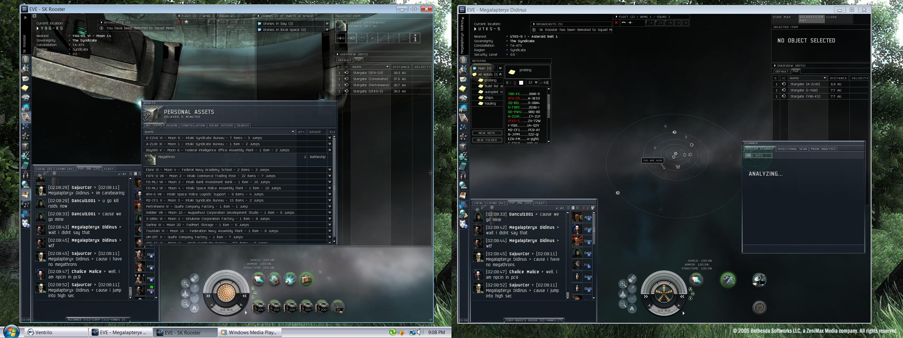Open notepad icon in SK Rooster sidebar

coord(25,88)
